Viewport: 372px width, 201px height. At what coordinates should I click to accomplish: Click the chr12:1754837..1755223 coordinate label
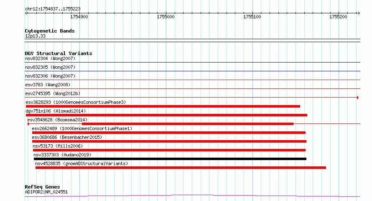pyautogui.click(x=53, y=9)
